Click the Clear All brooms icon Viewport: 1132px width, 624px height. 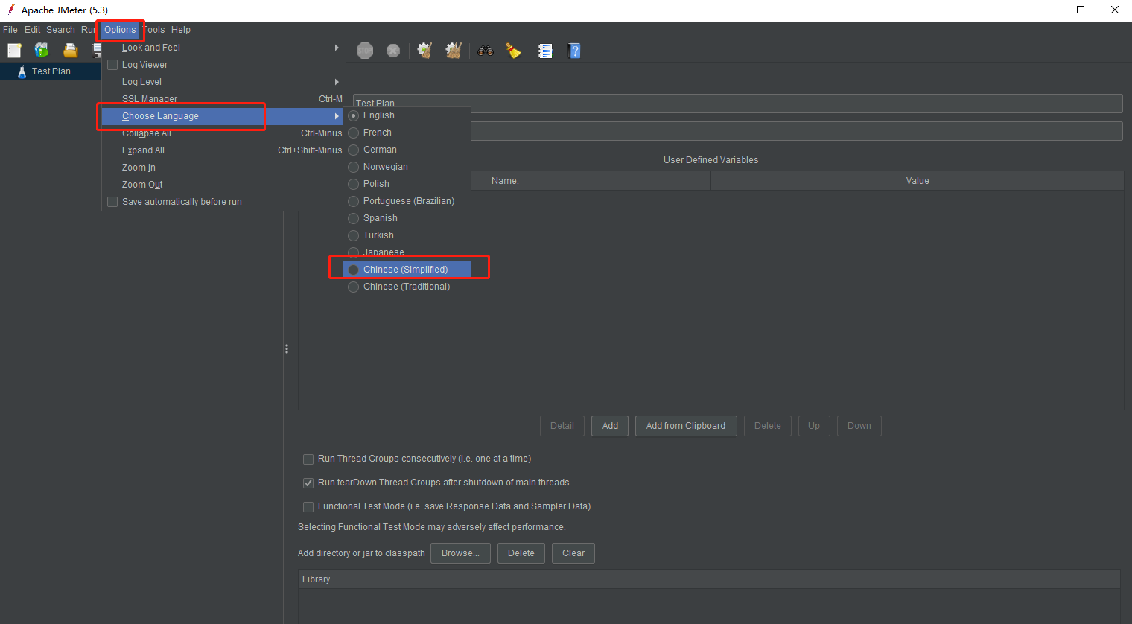click(454, 51)
